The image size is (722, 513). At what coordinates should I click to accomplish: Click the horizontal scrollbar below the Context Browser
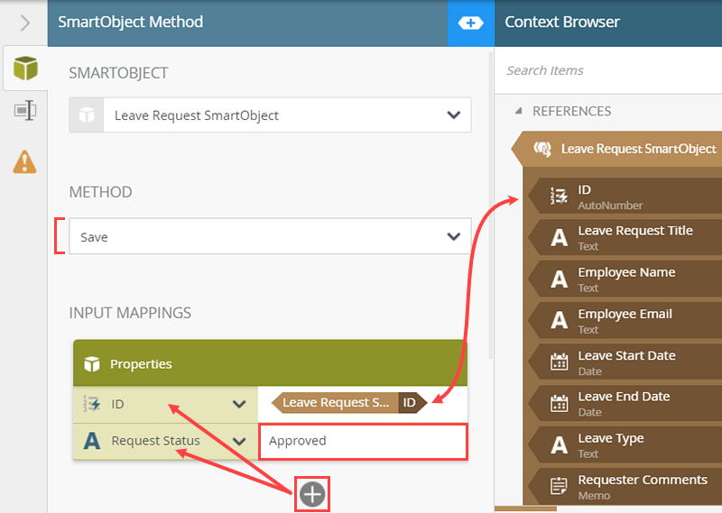(x=525, y=508)
